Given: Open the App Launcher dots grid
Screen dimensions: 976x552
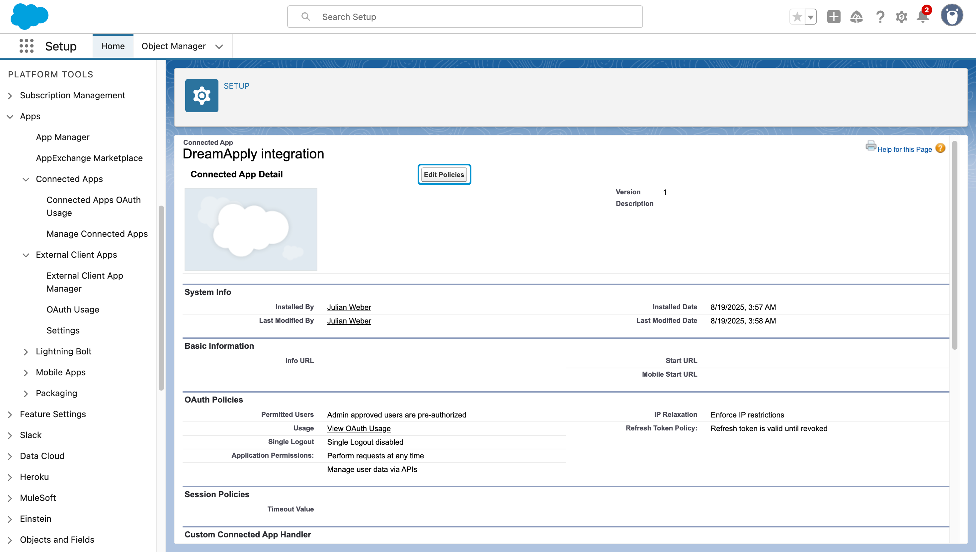Looking at the screenshot, I should 27,46.
